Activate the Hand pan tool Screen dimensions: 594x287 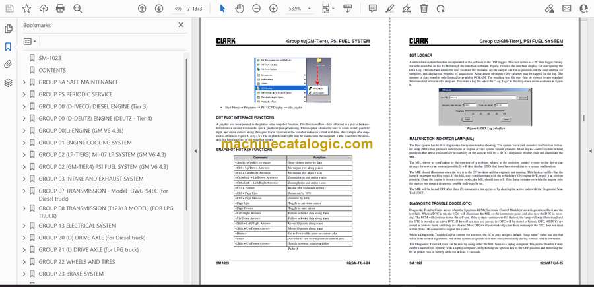(x=240, y=9)
